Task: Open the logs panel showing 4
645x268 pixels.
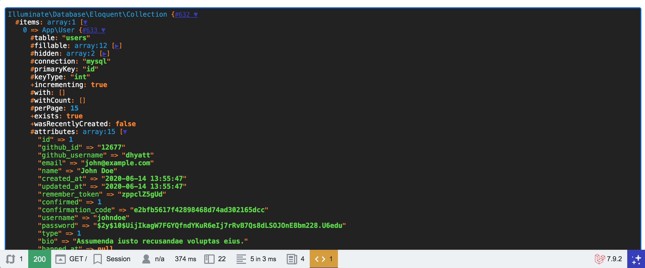Action: [296, 259]
